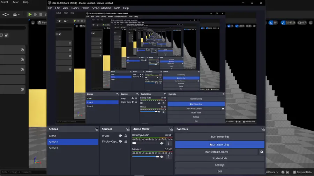Click the first help question-mark icon in left panel
The width and height of the screenshot is (314, 176).
22,50
